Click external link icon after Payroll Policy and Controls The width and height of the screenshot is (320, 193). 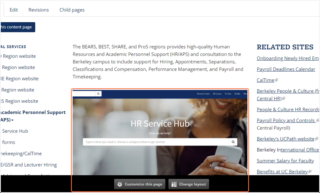point(318,120)
